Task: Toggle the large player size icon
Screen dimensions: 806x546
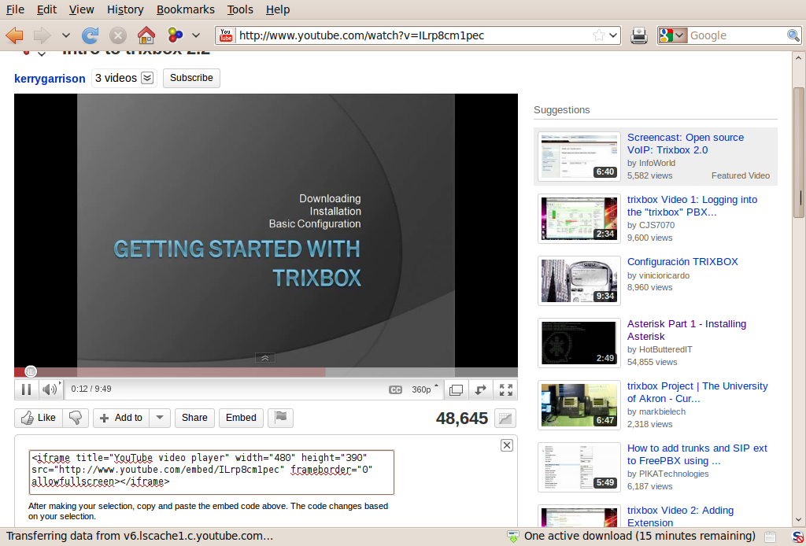Action: click(x=456, y=390)
